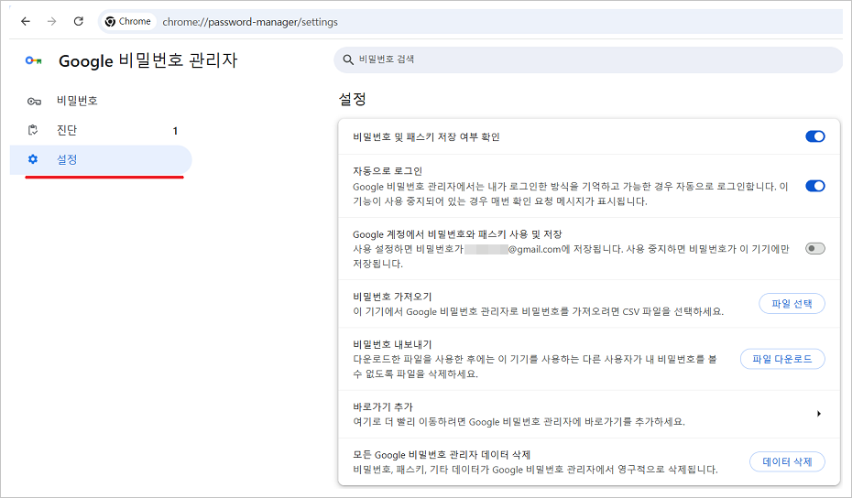Click the checkup clipboard icon next to 진단
Image resolution: width=852 pixels, height=498 pixels.
coord(33,130)
